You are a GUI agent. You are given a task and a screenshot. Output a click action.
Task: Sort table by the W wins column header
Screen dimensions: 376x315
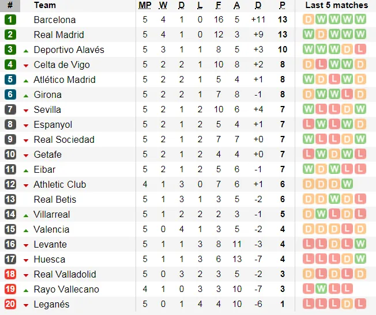pyautogui.click(x=163, y=5)
